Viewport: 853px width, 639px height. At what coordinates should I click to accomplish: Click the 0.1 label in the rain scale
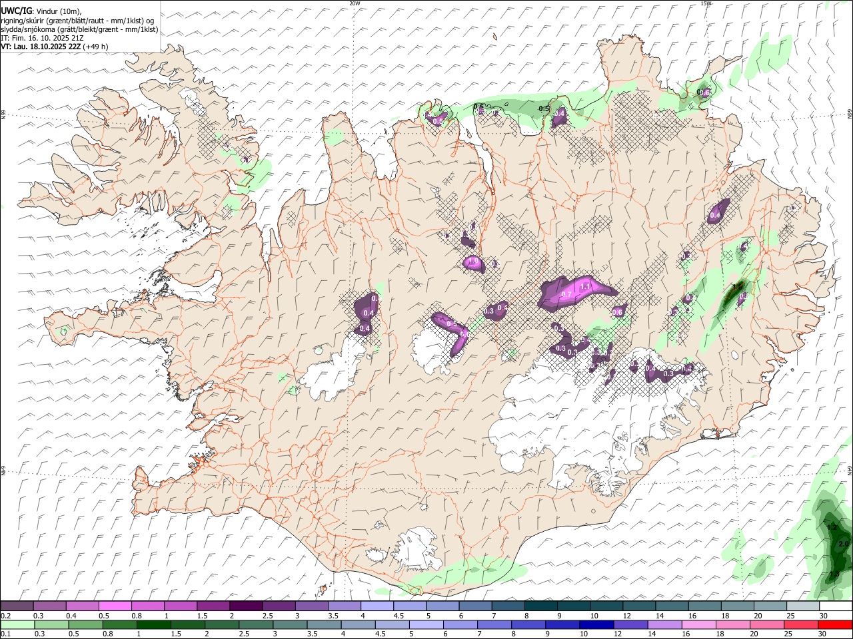tap(5, 634)
